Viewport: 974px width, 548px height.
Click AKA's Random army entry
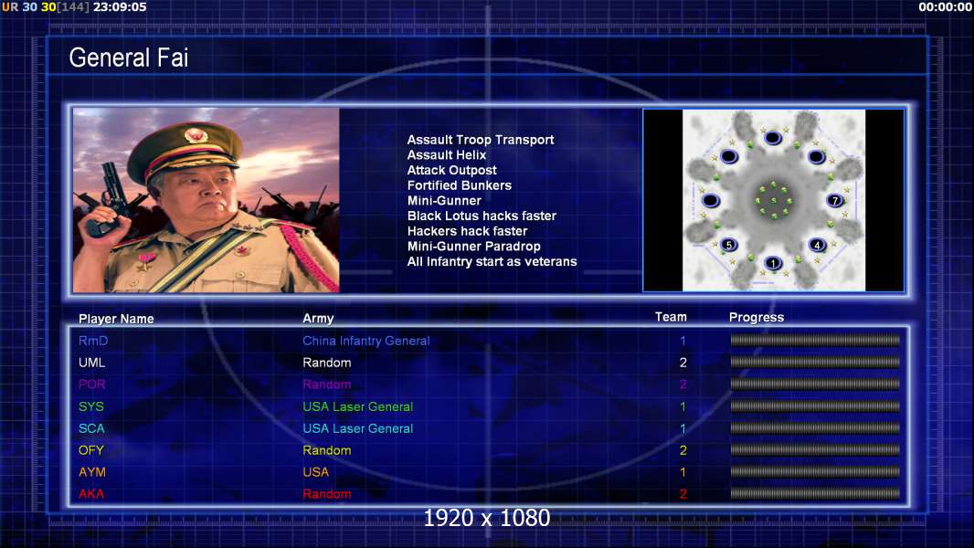coord(327,494)
